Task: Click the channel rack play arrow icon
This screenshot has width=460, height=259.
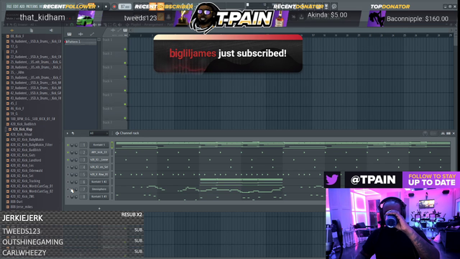Action: pyautogui.click(x=68, y=133)
